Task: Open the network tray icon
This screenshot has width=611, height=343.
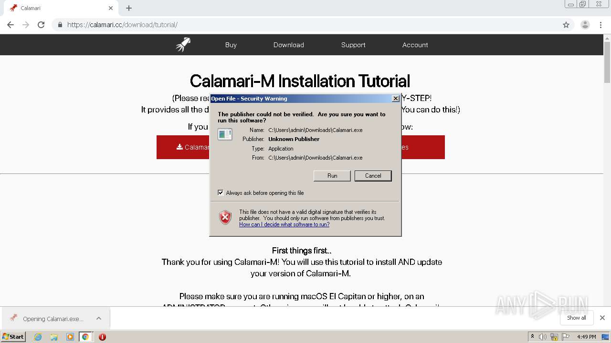Action: (x=554, y=337)
